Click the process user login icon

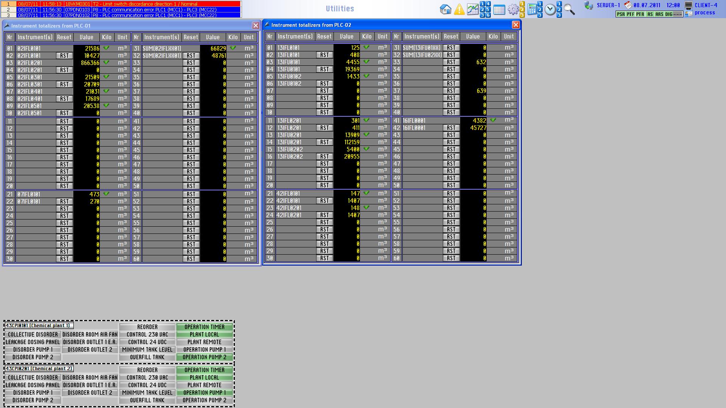689,13
